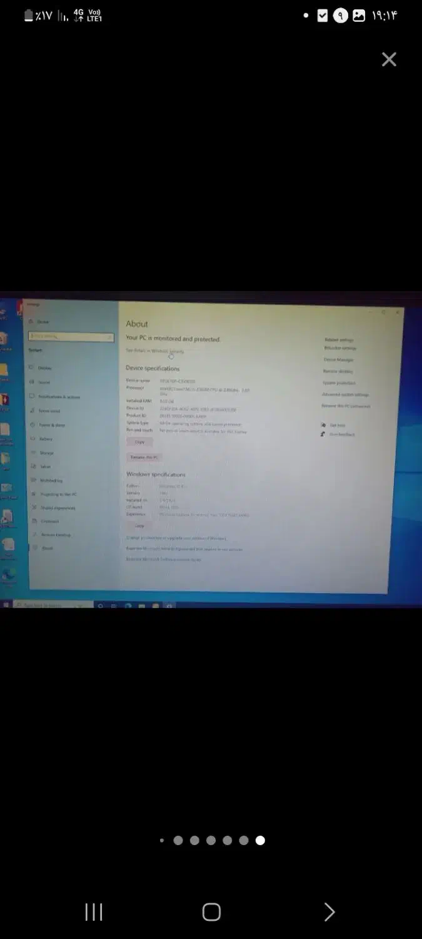Open Remote desktop related link
Viewport: 422px width, 939px height.
click(x=338, y=371)
